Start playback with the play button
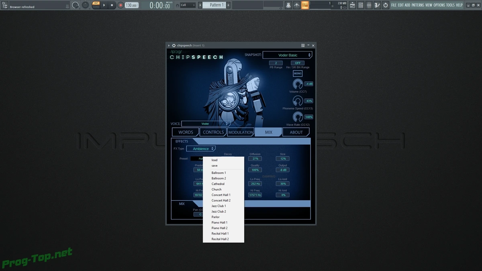 pos(104,5)
